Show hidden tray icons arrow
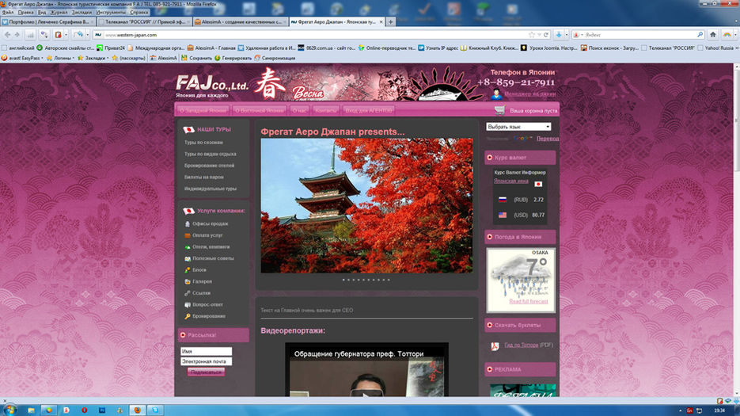The image size is (740, 416). pyautogui.click(x=680, y=410)
